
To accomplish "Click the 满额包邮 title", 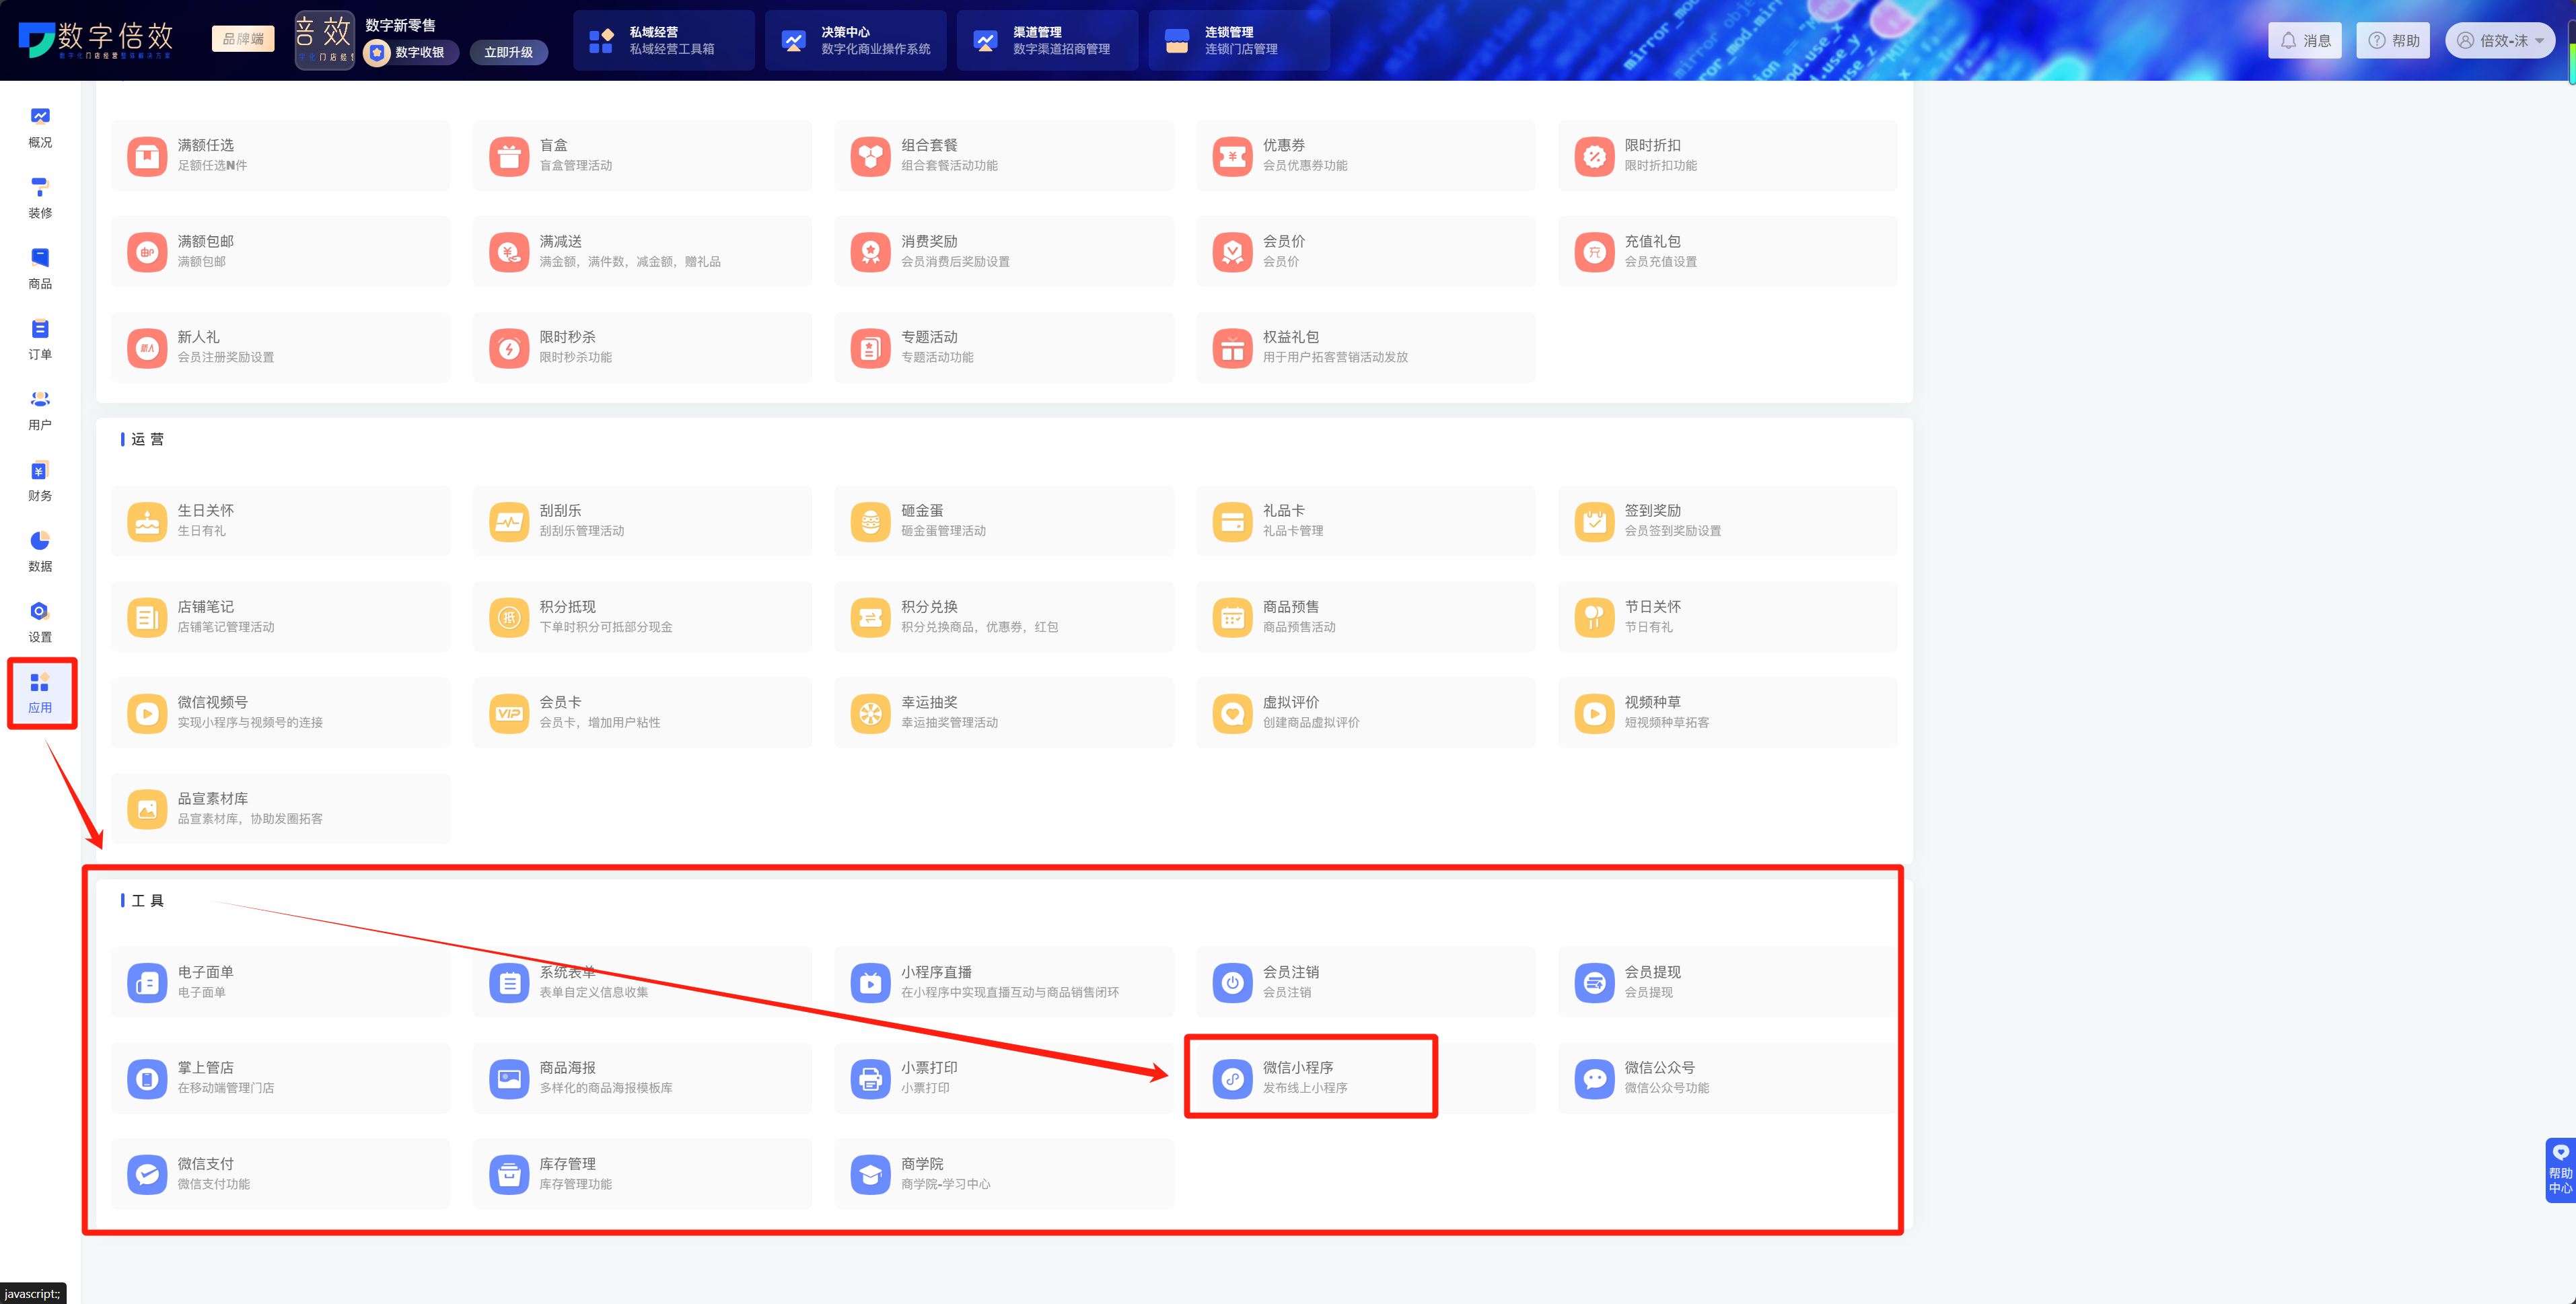I will [x=206, y=241].
